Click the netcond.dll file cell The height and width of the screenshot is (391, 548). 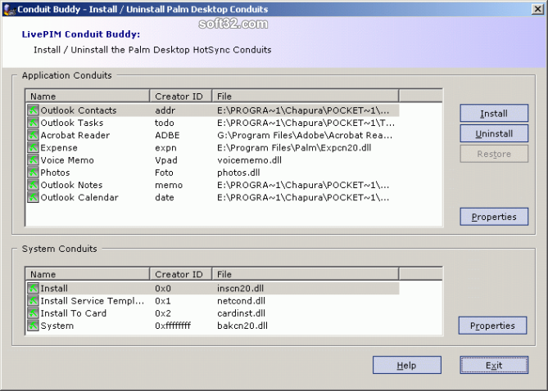point(241,301)
